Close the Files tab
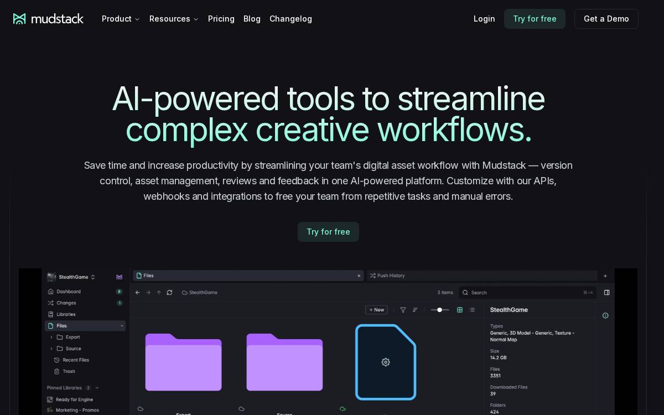The width and height of the screenshot is (664, 415). [359, 276]
